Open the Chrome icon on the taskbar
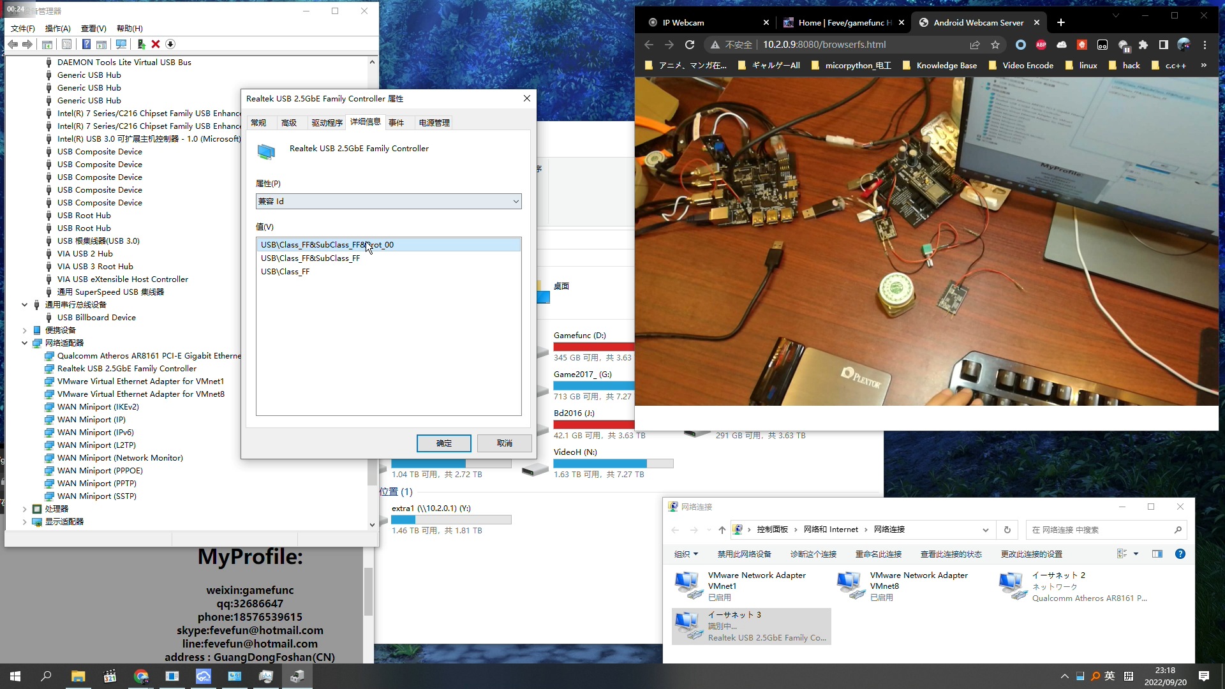The height and width of the screenshot is (689, 1225). tap(141, 676)
